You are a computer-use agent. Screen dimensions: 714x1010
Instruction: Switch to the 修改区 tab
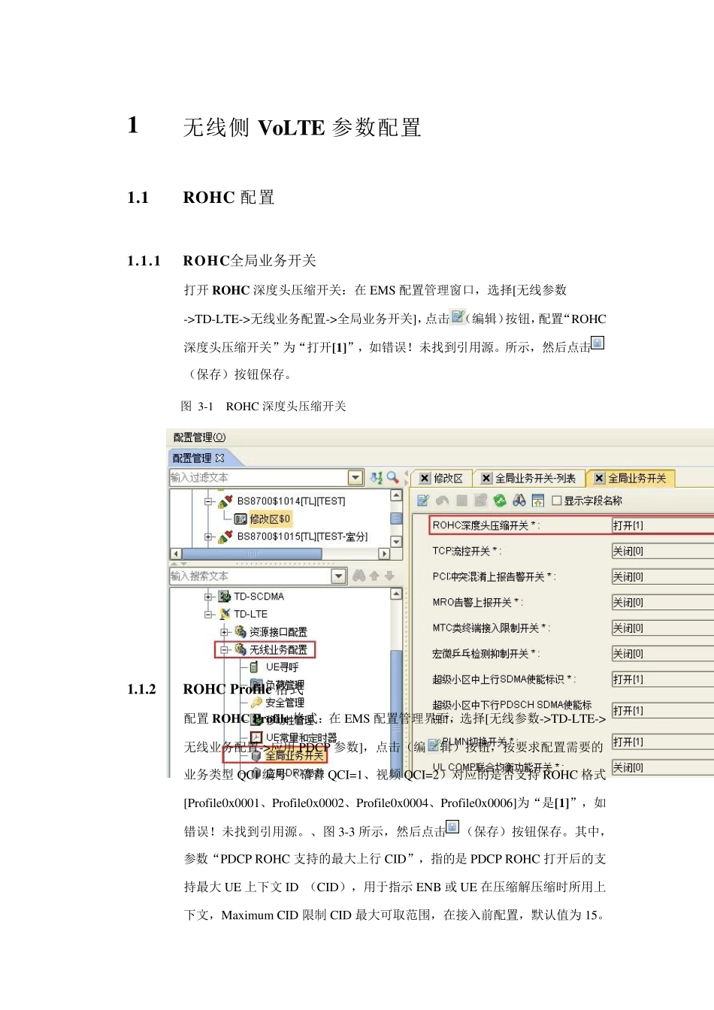pyautogui.click(x=442, y=478)
